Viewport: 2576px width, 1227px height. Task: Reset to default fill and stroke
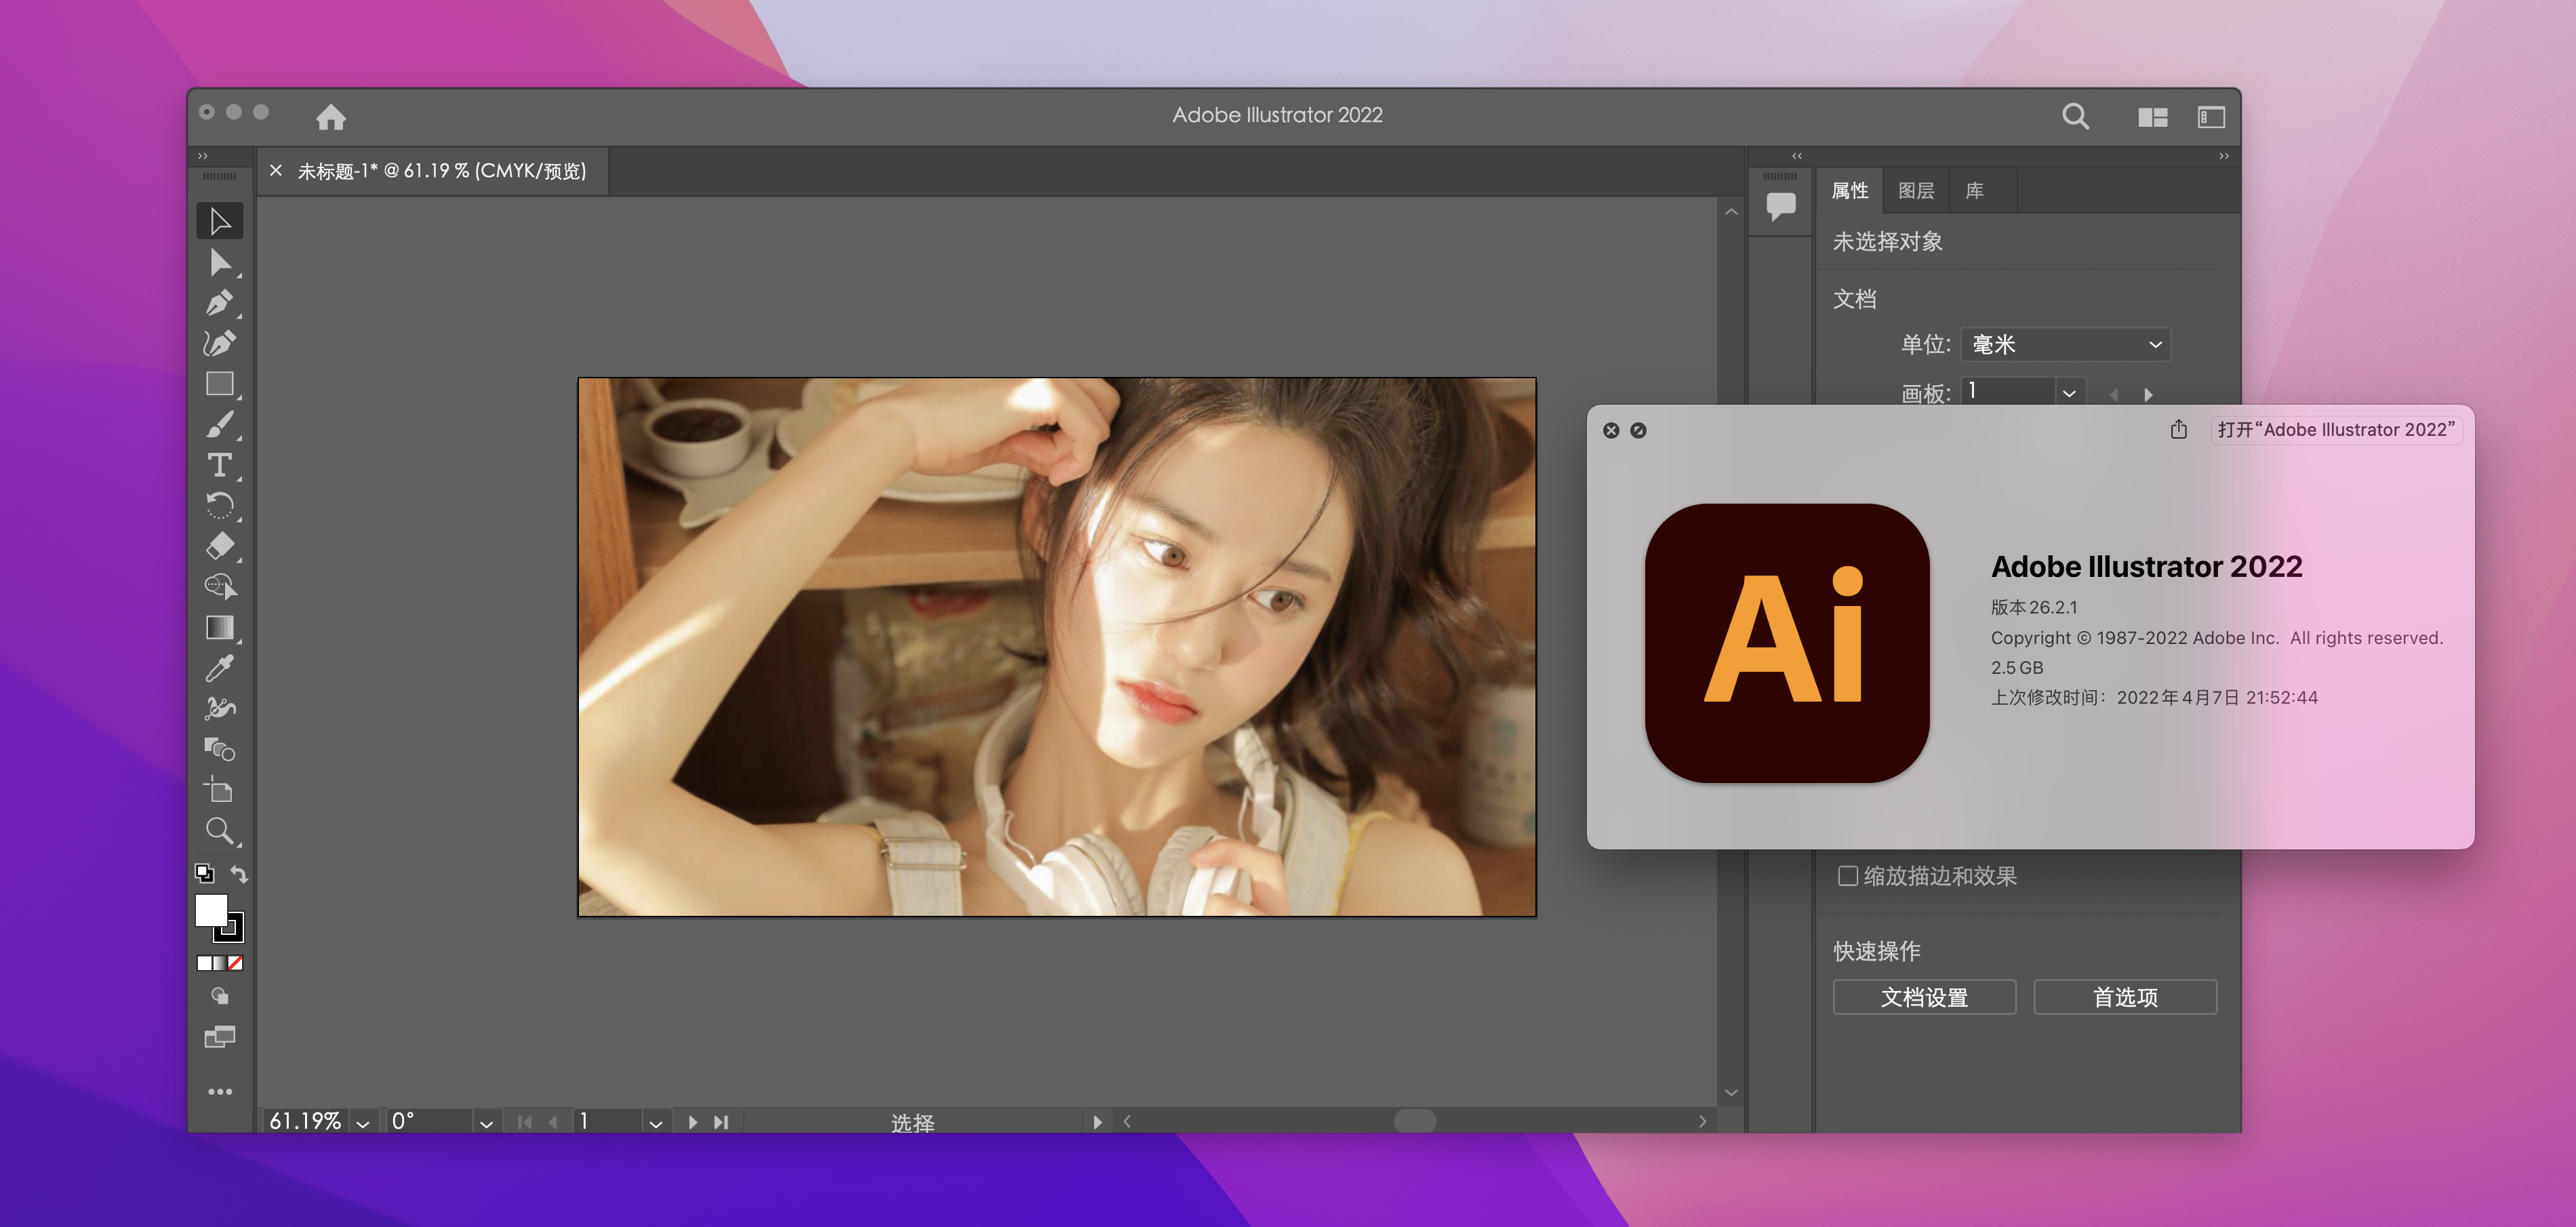204,874
